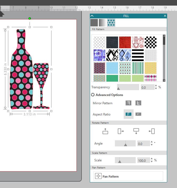Mirror the pattern horizontally
Screen dimensions: 177x188
pyautogui.click(x=129, y=103)
